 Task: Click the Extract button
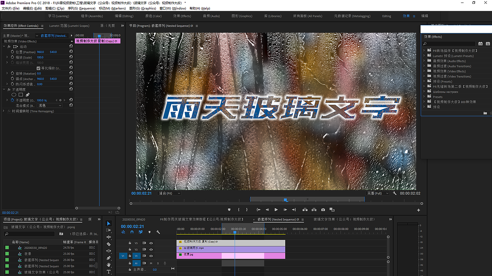tap(314, 210)
